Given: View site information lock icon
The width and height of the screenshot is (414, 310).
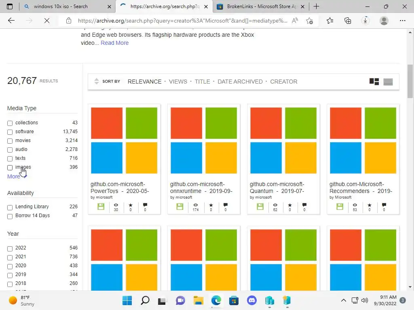Looking at the screenshot, I should tap(69, 21).
